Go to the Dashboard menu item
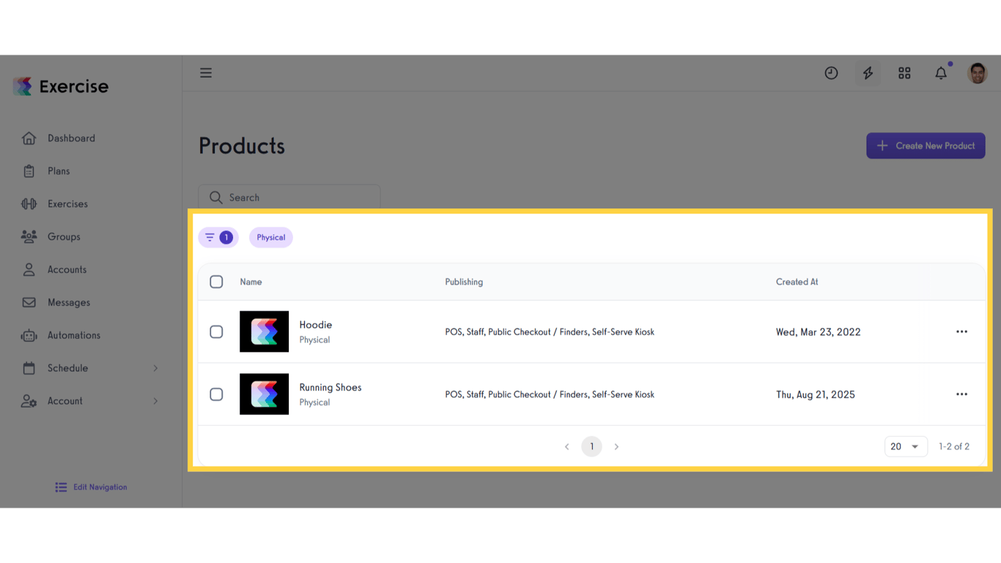Viewport: 1001px width, 563px height. [71, 138]
